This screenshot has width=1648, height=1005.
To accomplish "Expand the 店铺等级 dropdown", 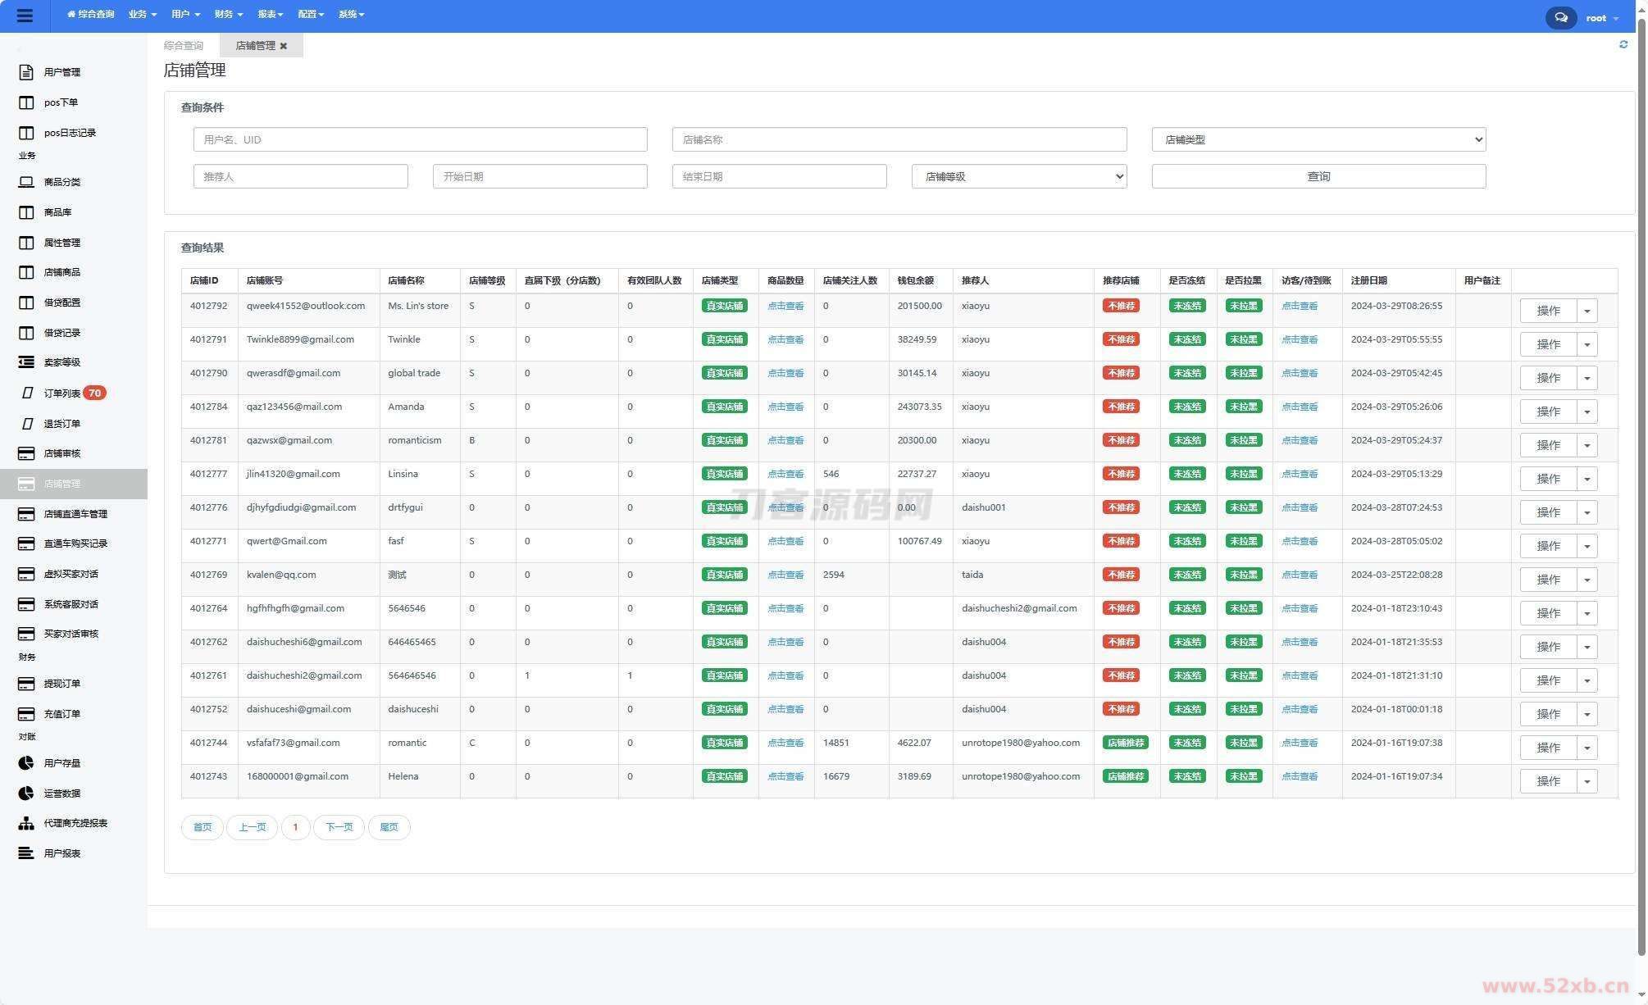I will (1018, 176).
